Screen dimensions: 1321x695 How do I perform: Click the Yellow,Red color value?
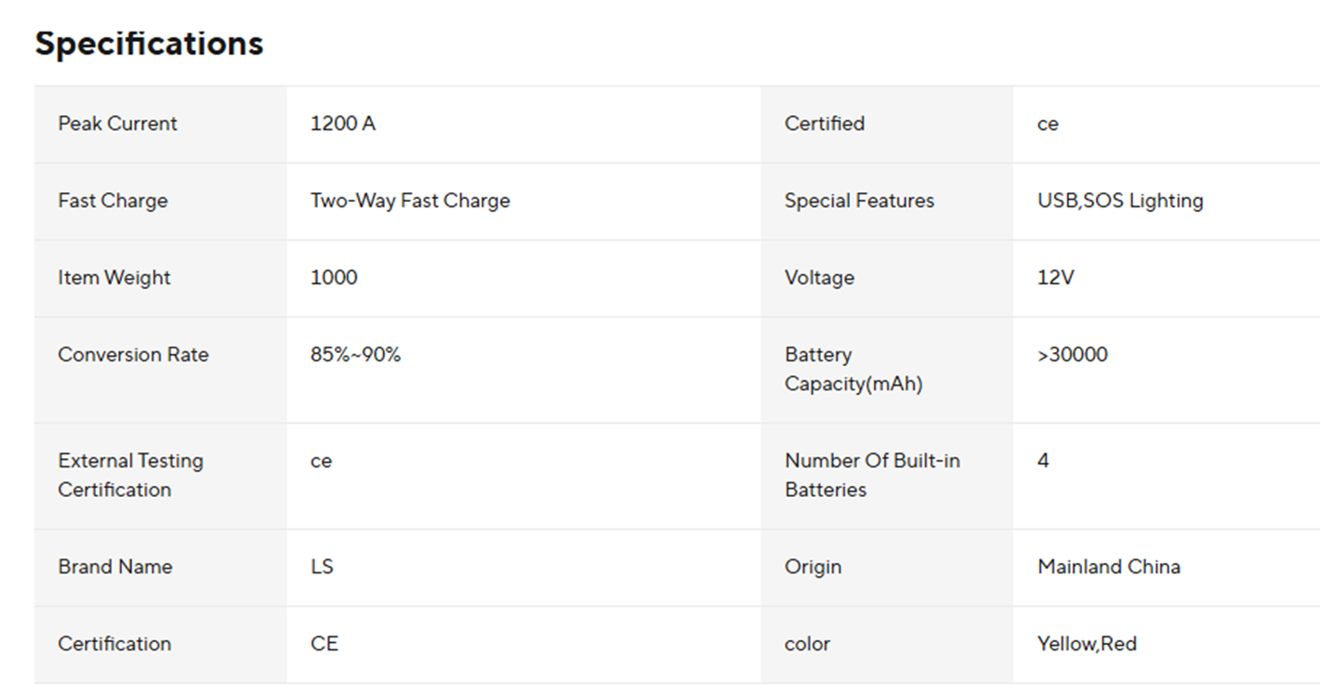pyautogui.click(x=1087, y=644)
